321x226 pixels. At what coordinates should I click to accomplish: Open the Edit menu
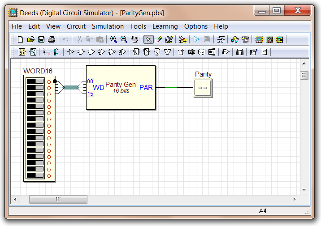pyautogui.click(x=34, y=26)
